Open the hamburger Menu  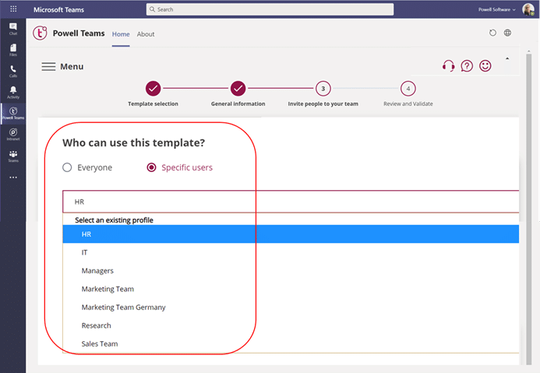(x=48, y=67)
